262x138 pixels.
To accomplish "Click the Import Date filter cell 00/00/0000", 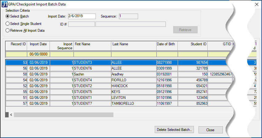I will coord(38,54).
